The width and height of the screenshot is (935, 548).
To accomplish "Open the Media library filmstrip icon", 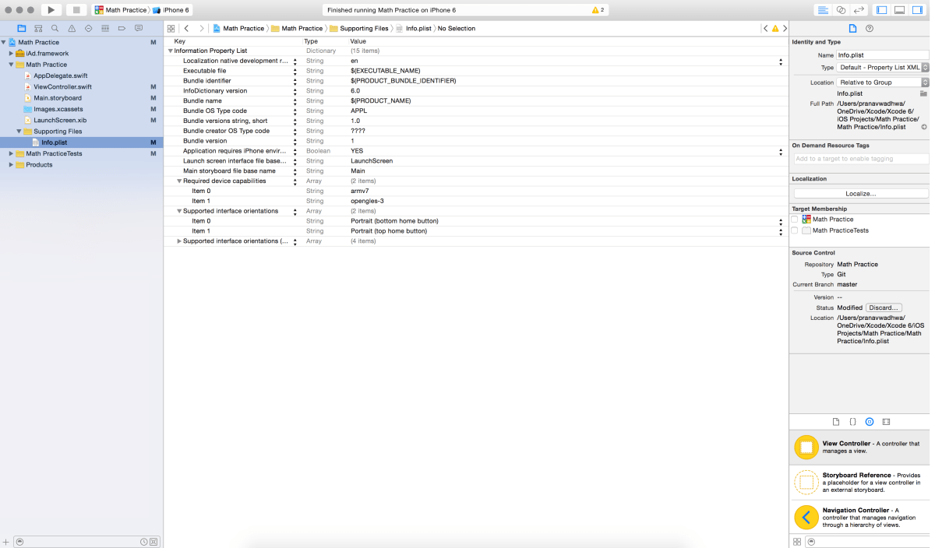I will point(886,421).
